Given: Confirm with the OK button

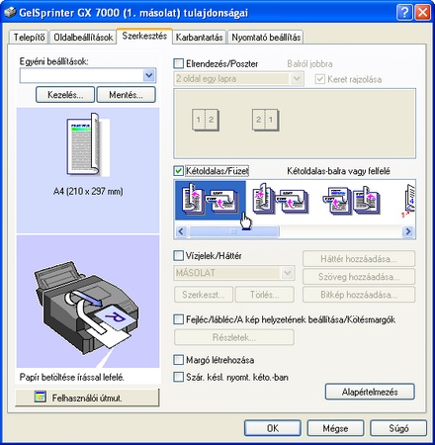Looking at the screenshot, I should tap(273, 428).
